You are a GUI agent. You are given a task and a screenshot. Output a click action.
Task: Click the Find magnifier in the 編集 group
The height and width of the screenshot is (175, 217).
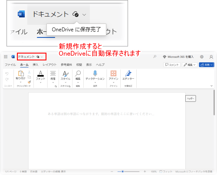point(78,74)
